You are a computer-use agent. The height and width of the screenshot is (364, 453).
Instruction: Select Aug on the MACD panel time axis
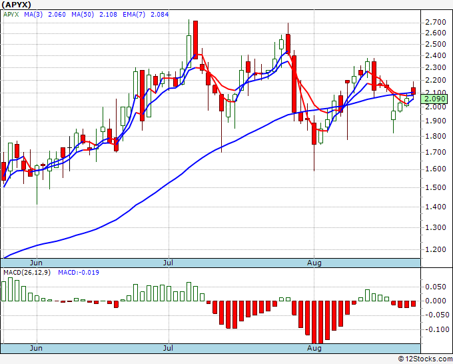(x=314, y=348)
